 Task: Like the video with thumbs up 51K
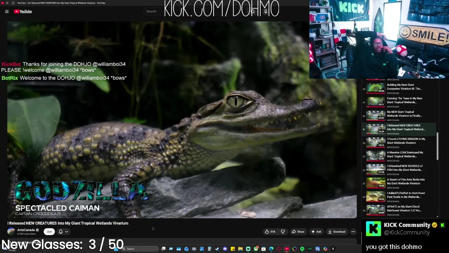270,232
